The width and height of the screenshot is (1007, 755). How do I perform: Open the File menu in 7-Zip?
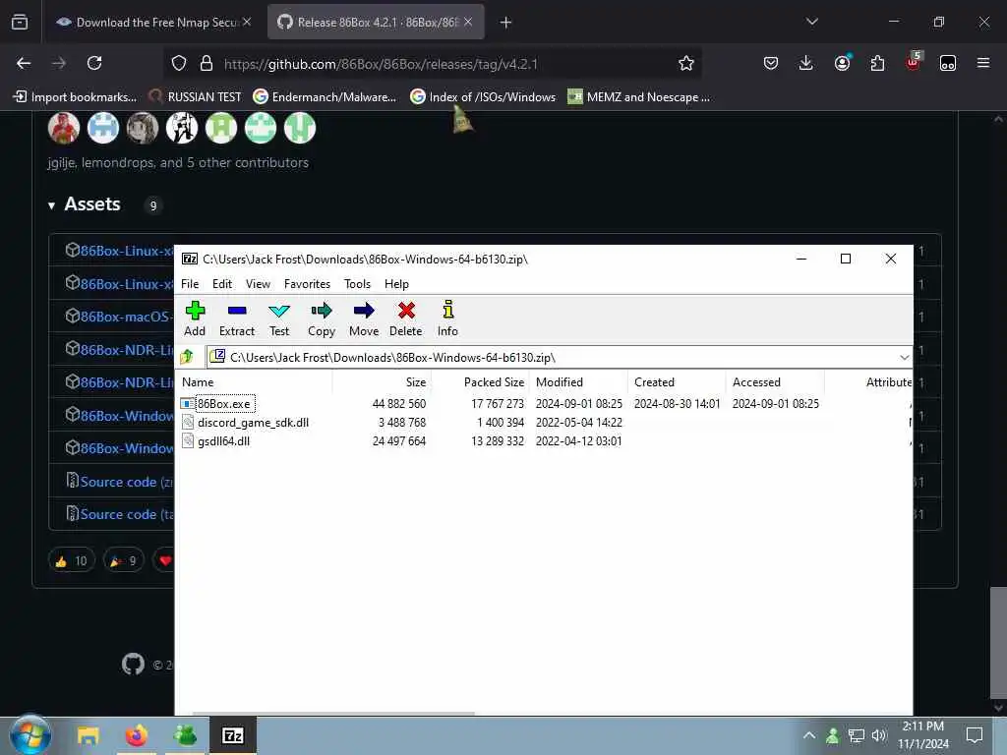pyautogui.click(x=190, y=284)
